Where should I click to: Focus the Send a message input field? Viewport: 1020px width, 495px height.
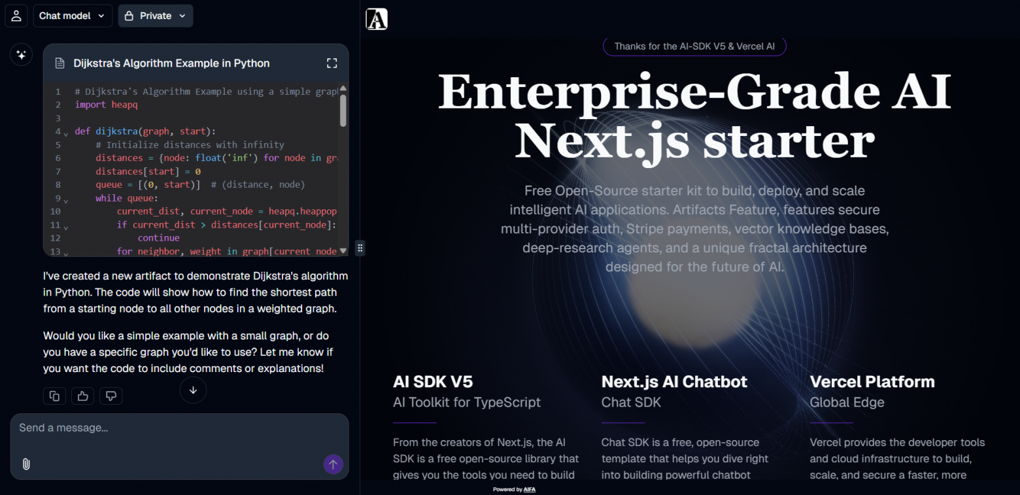click(170, 428)
